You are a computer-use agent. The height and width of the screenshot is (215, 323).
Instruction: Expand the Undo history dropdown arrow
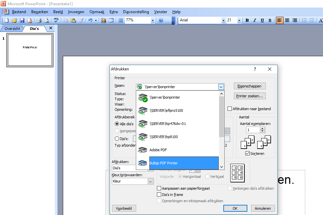pyautogui.click(x=96, y=20)
